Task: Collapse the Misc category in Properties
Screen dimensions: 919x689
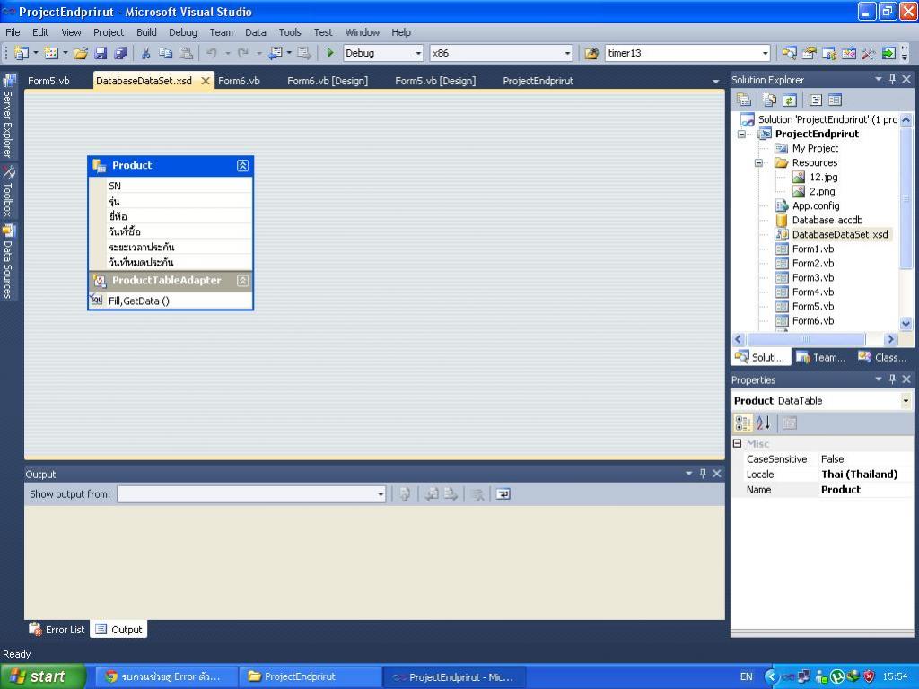Action: coord(738,443)
